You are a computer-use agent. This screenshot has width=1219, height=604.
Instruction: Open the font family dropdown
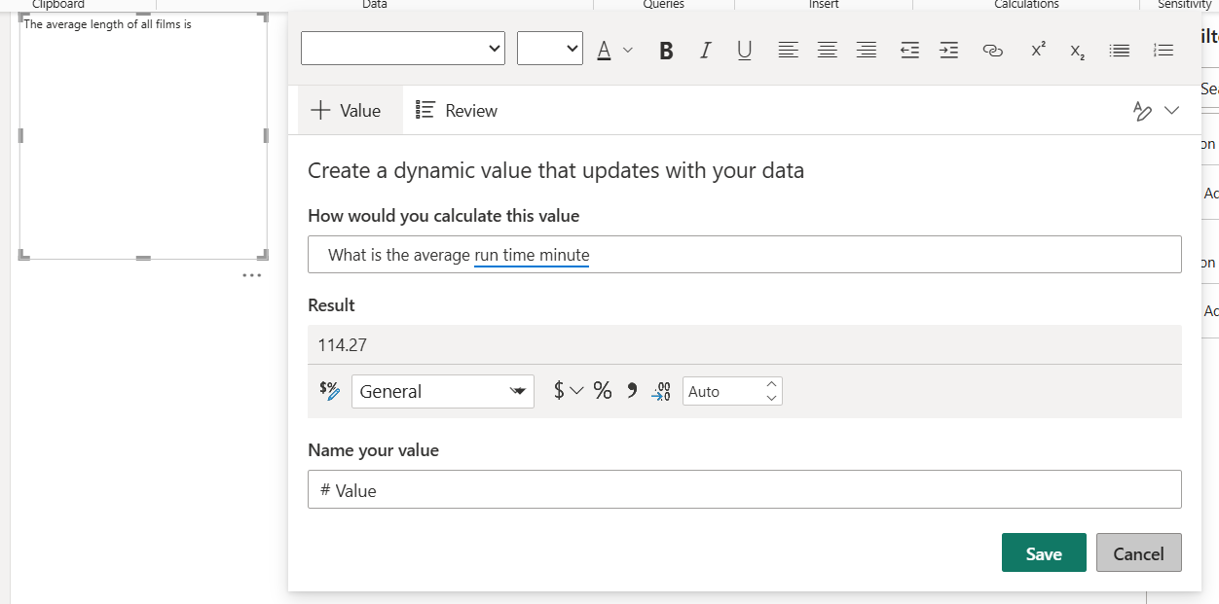pos(403,49)
